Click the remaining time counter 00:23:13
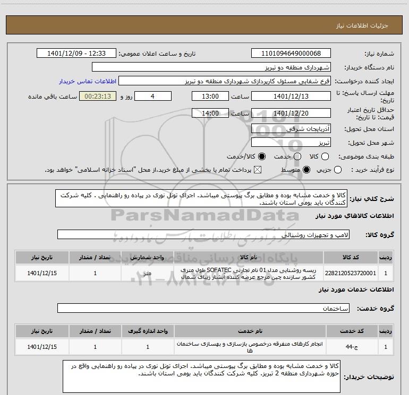The width and height of the screenshot is (409, 395). click(x=98, y=96)
